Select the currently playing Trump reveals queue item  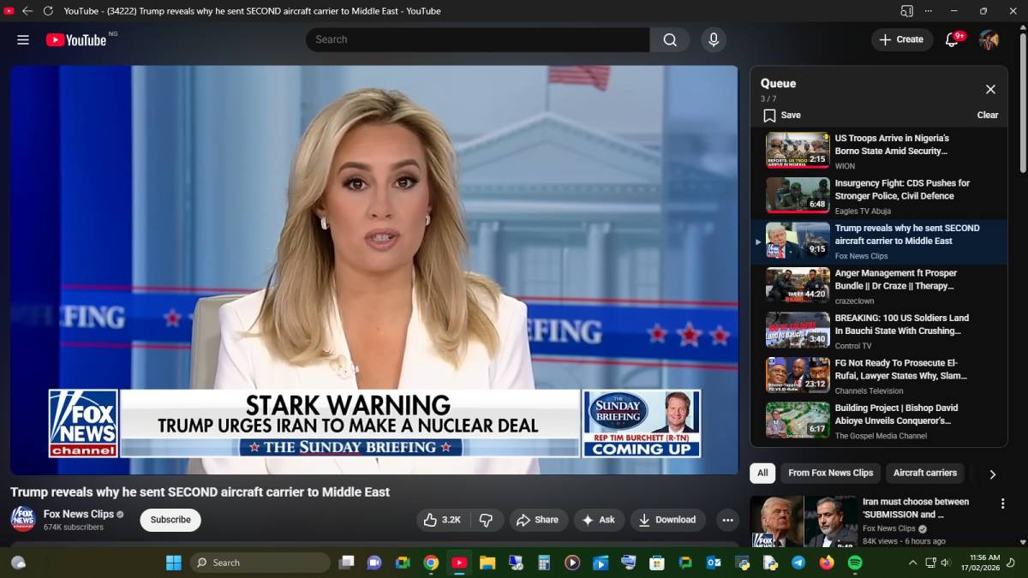point(879,241)
